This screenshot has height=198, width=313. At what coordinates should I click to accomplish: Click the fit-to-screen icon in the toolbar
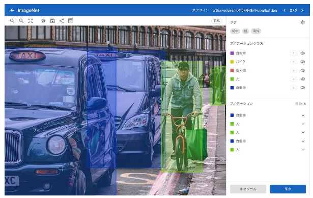tap(31, 21)
